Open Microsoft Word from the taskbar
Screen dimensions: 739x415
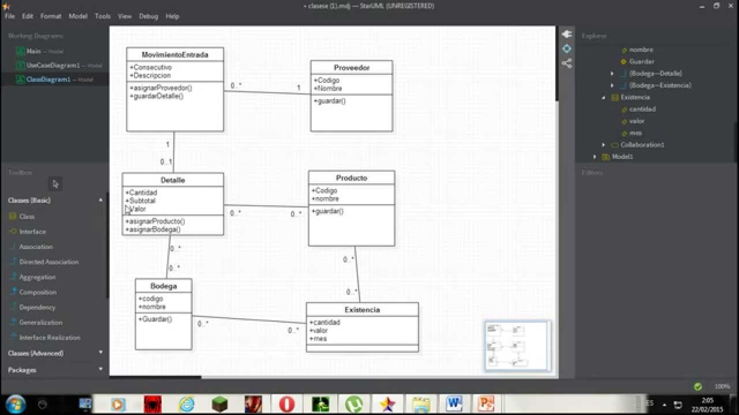[x=454, y=403]
